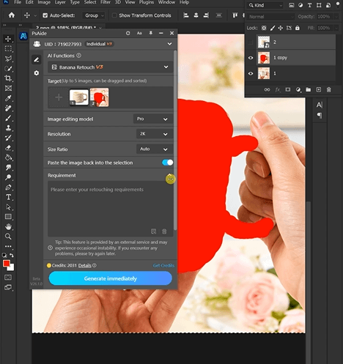The image size is (343, 364).
Task: Click the PsAide refresh icon
Action: point(128,33)
